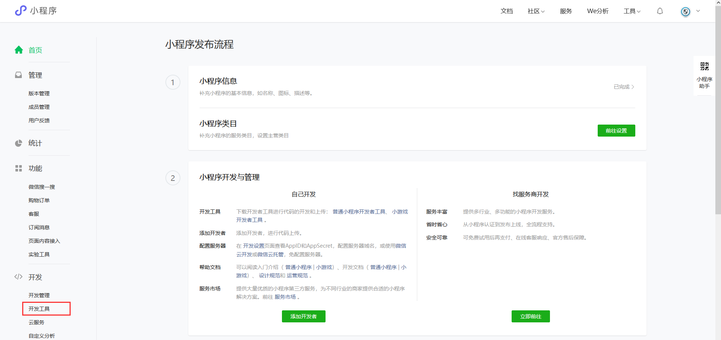
Task: Click the 功能 section heading
Action: [35, 168]
